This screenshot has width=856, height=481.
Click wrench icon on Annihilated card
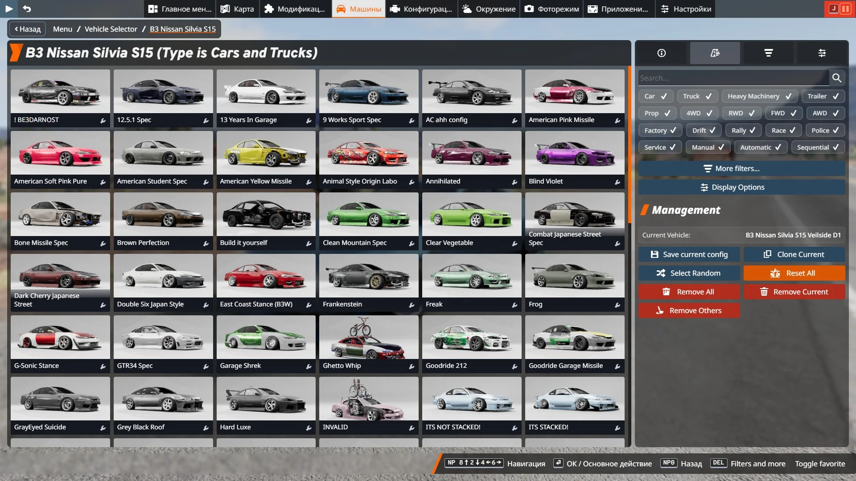point(514,182)
